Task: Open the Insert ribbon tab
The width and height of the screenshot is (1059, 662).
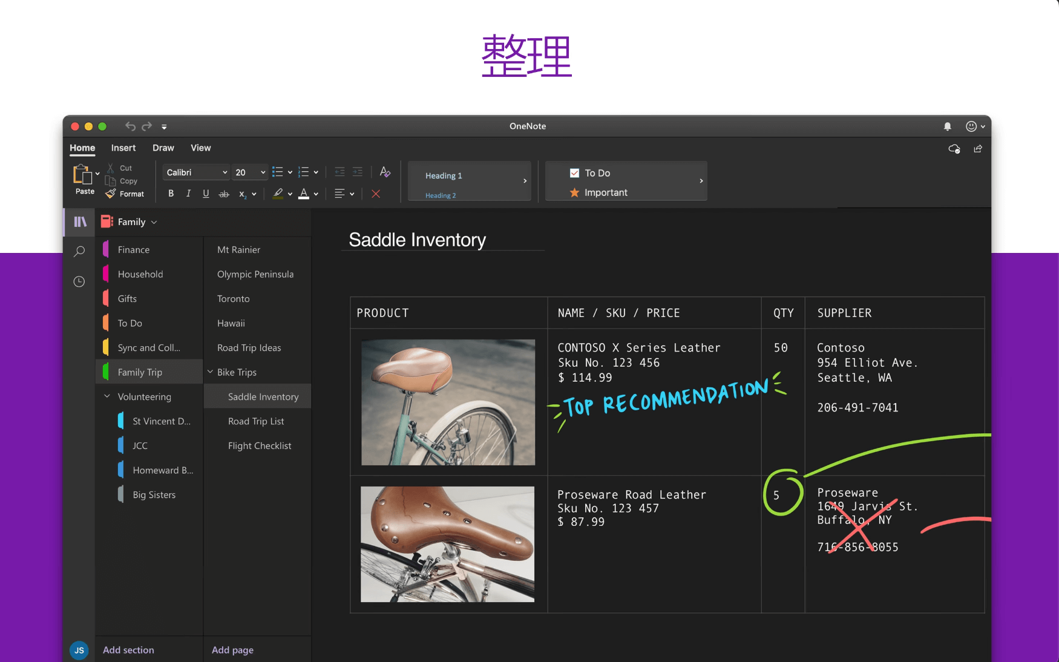Action: pyautogui.click(x=123, y=148)
